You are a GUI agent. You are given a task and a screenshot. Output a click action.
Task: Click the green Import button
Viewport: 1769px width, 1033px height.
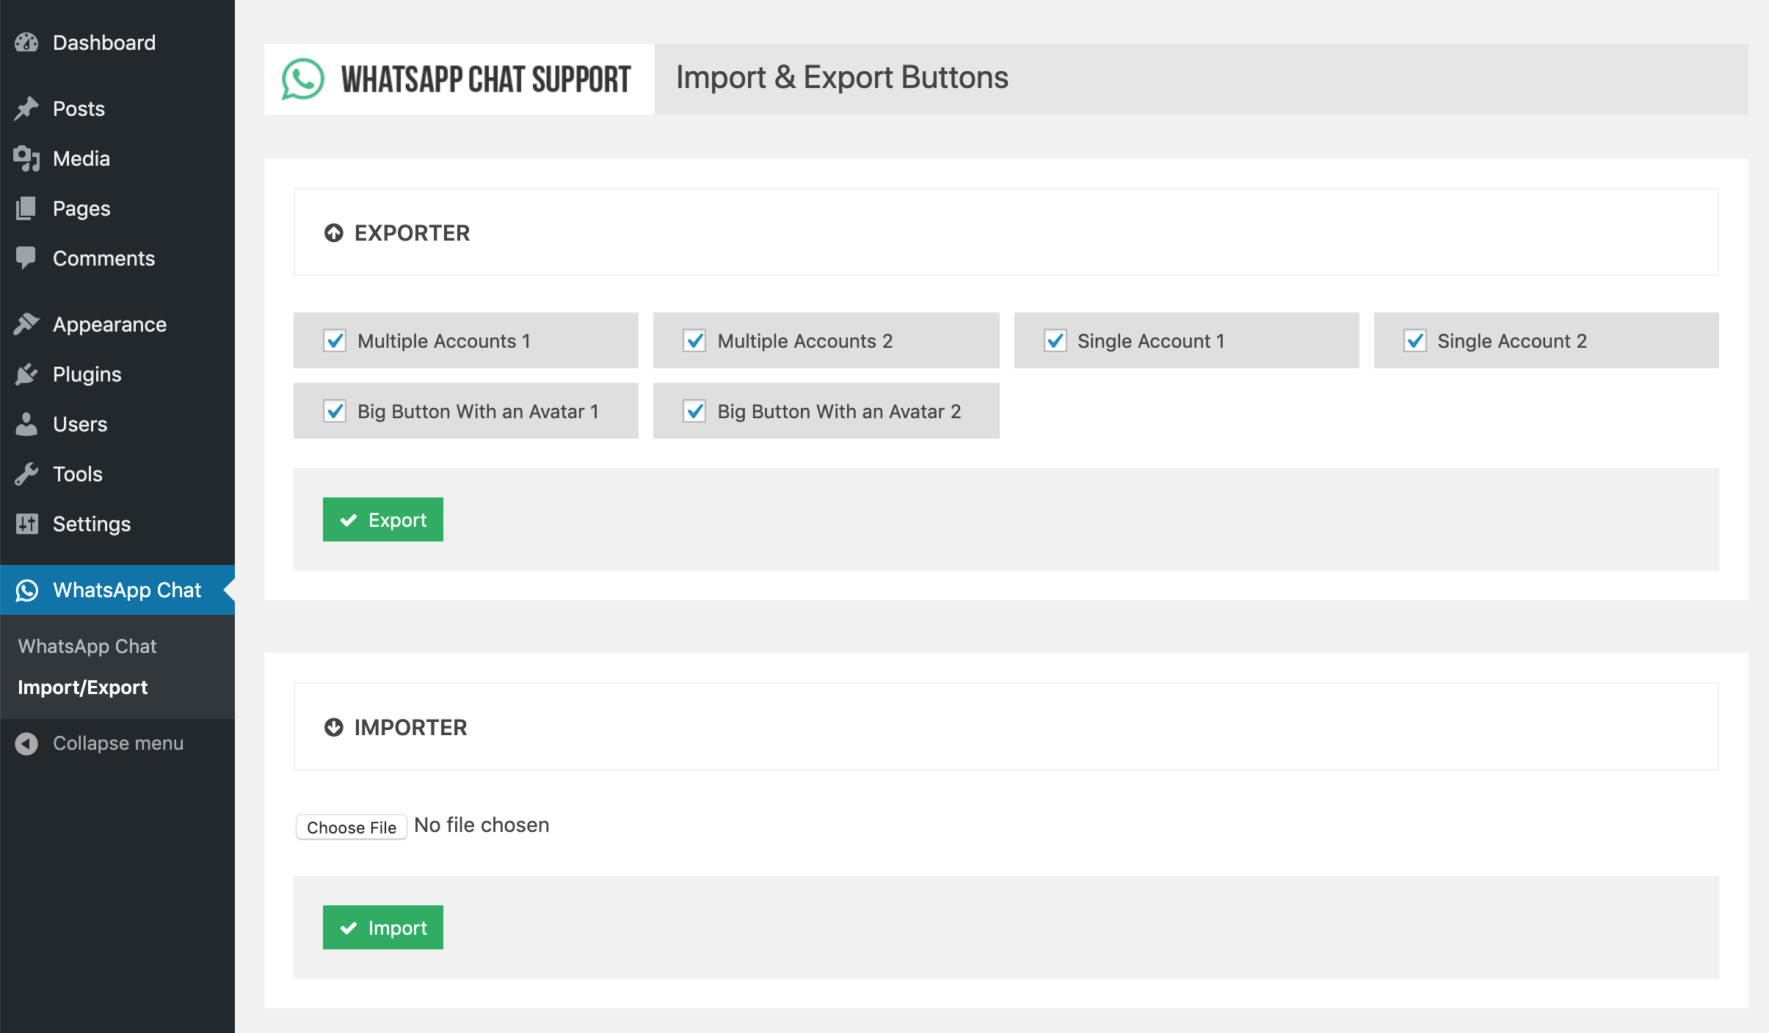pos(383,927)
